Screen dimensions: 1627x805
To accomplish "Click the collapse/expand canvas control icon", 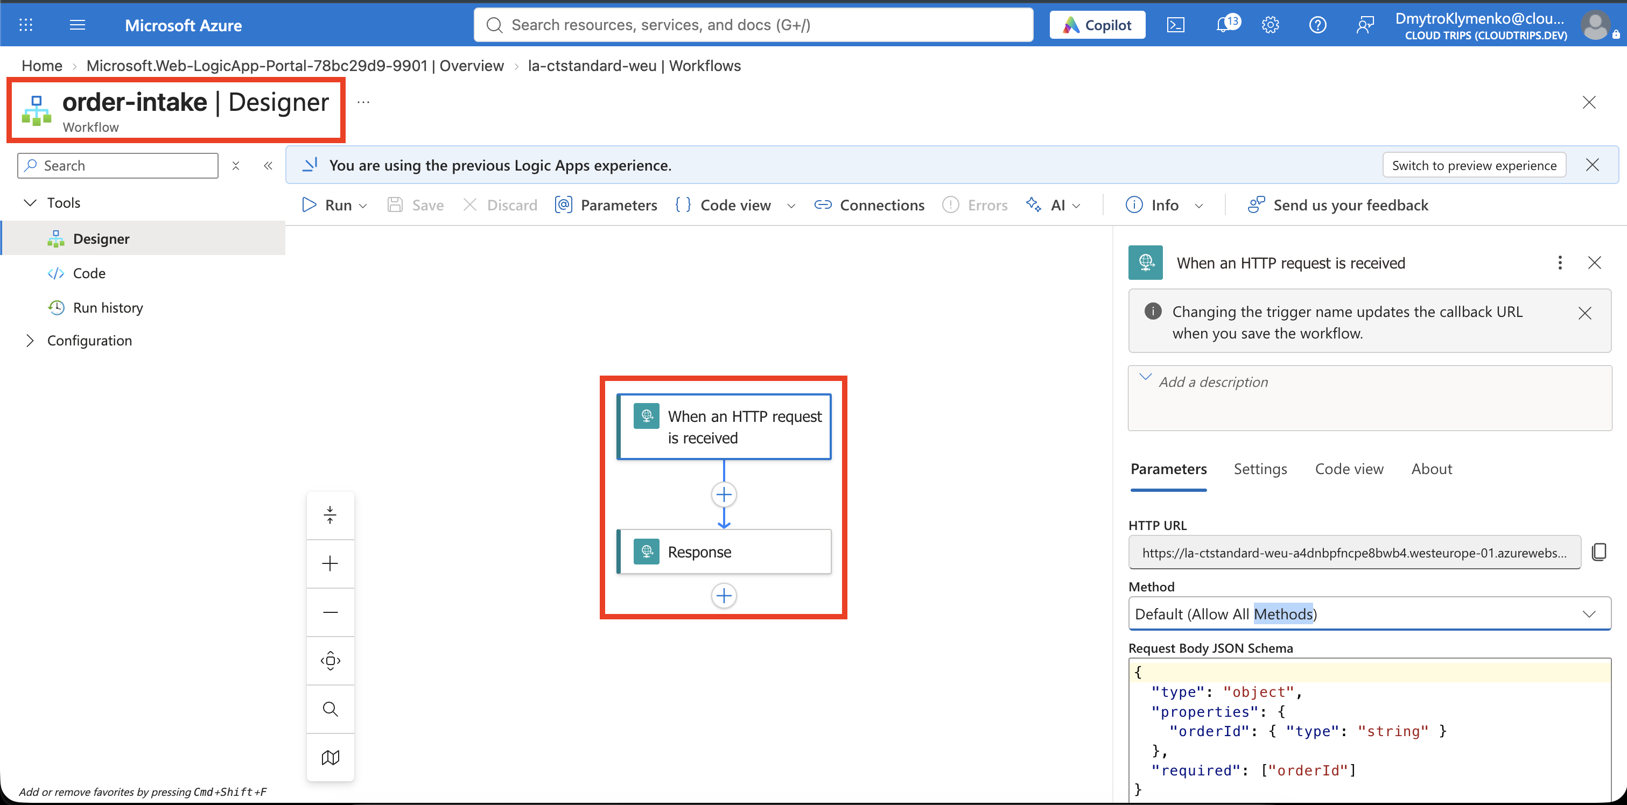I will (329, 515).
